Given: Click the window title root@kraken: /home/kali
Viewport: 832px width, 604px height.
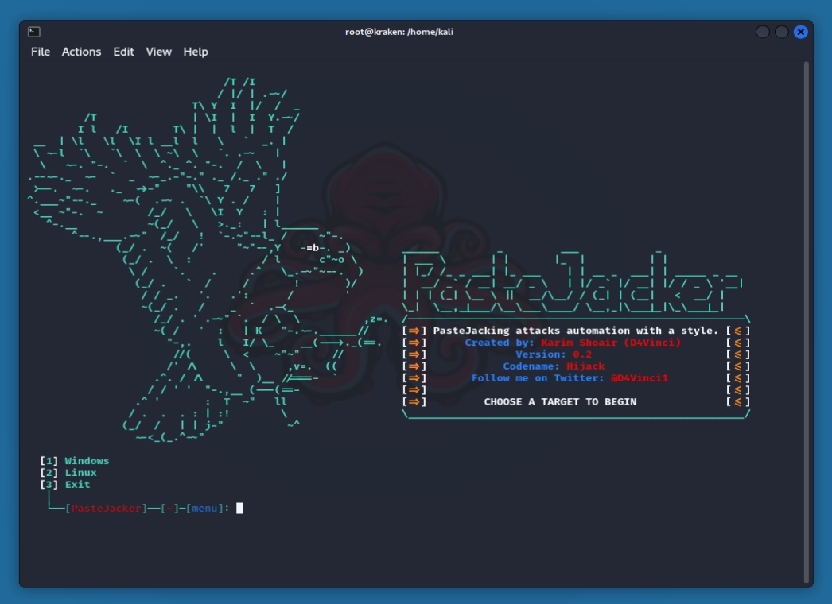Looking at the screenshot, I should [399, 32].
